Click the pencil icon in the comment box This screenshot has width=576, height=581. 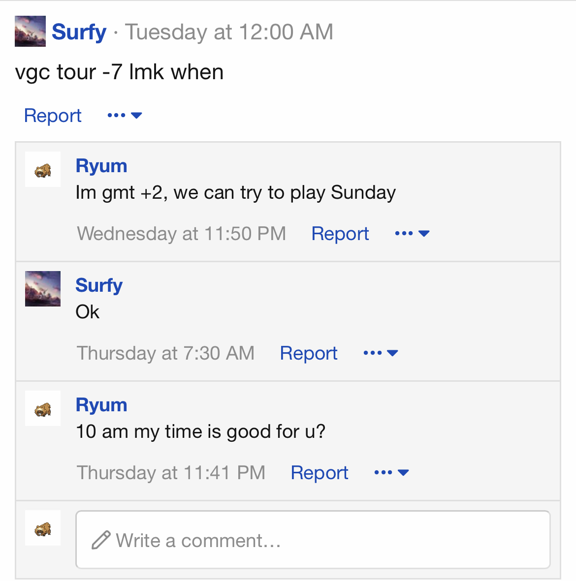tap(101, 540)
